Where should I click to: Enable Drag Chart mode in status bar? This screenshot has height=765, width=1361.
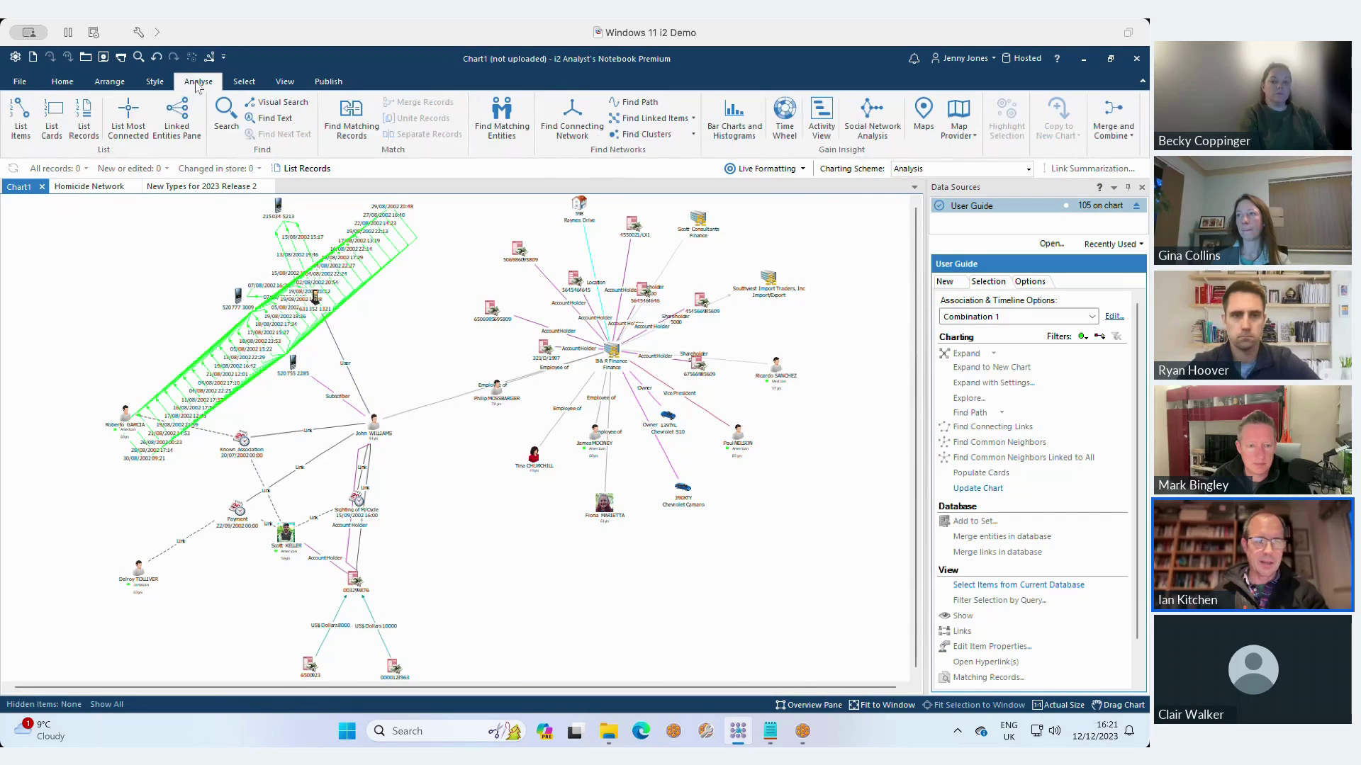coord(1118,705)
